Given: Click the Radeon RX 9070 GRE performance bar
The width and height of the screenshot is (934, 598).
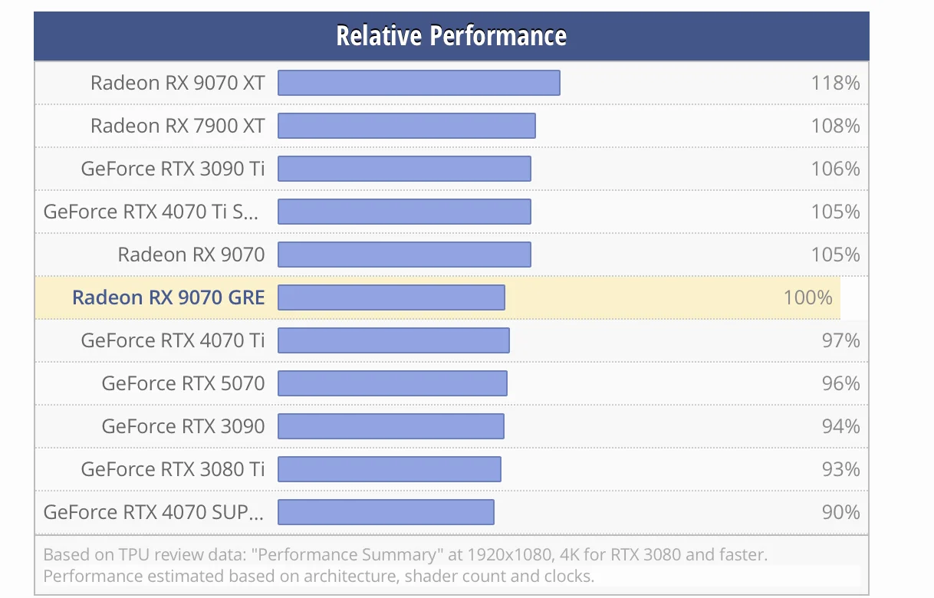Looking at the screenshot, I should [x=391, y=297].
